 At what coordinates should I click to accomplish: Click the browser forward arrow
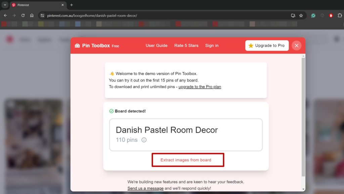tap(14, 15)
